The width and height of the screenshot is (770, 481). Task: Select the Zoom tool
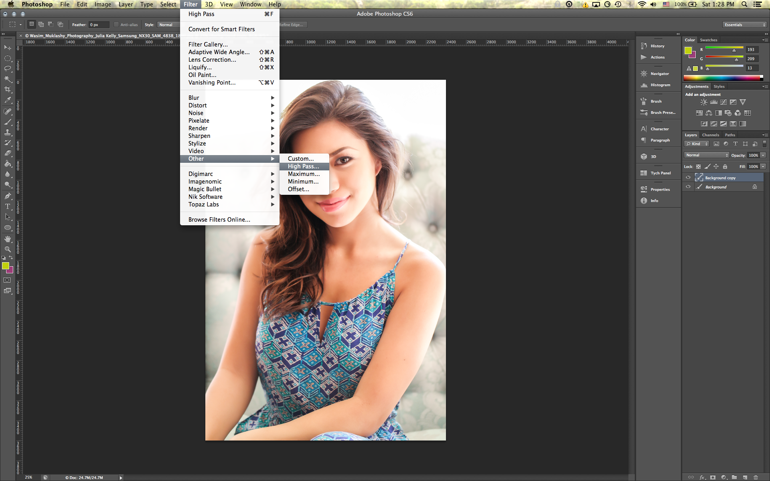8,249
